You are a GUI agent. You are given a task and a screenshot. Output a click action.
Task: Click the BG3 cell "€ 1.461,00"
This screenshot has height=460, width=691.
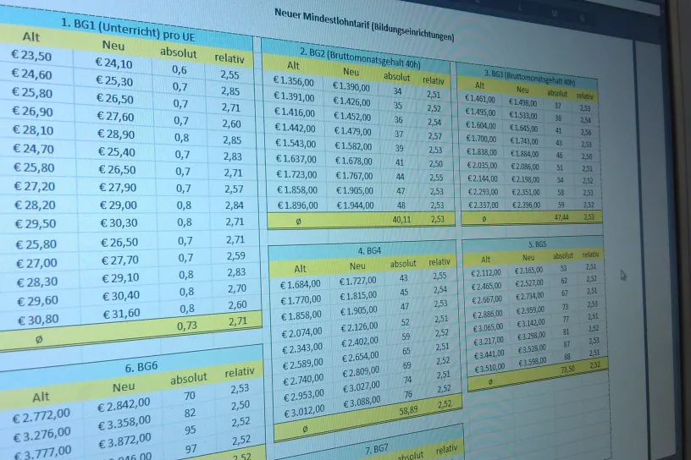480,99
